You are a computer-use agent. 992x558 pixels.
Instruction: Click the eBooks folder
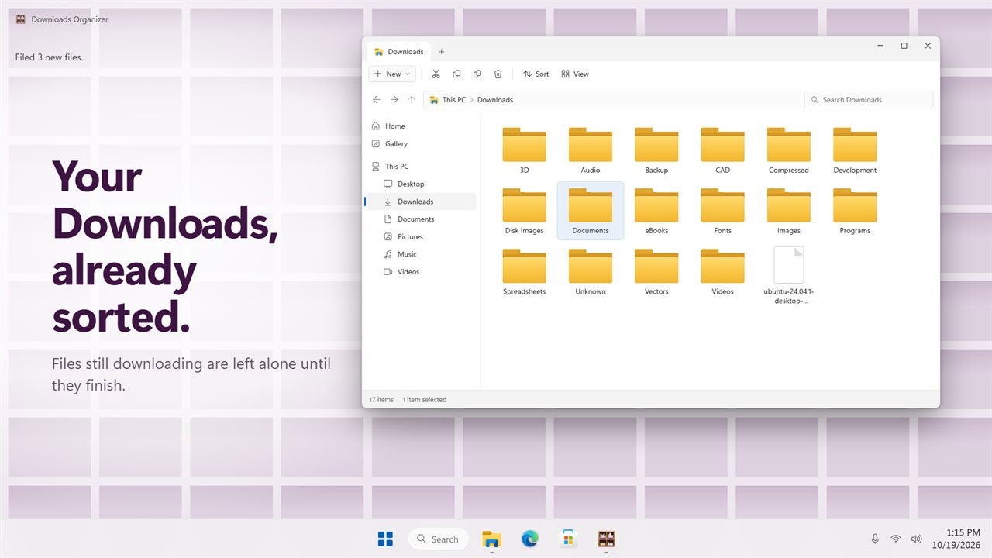point(656,212)
